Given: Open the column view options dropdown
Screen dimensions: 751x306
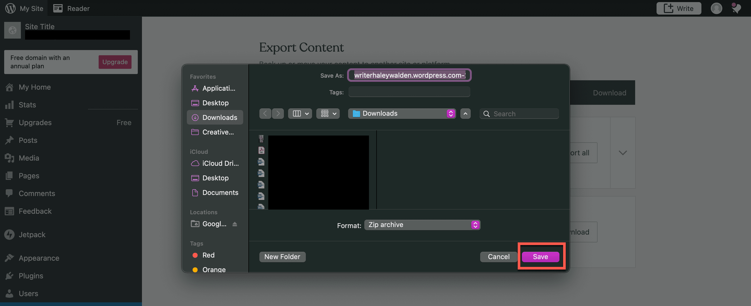Looking at the screenshot, I should pos(300,114).
